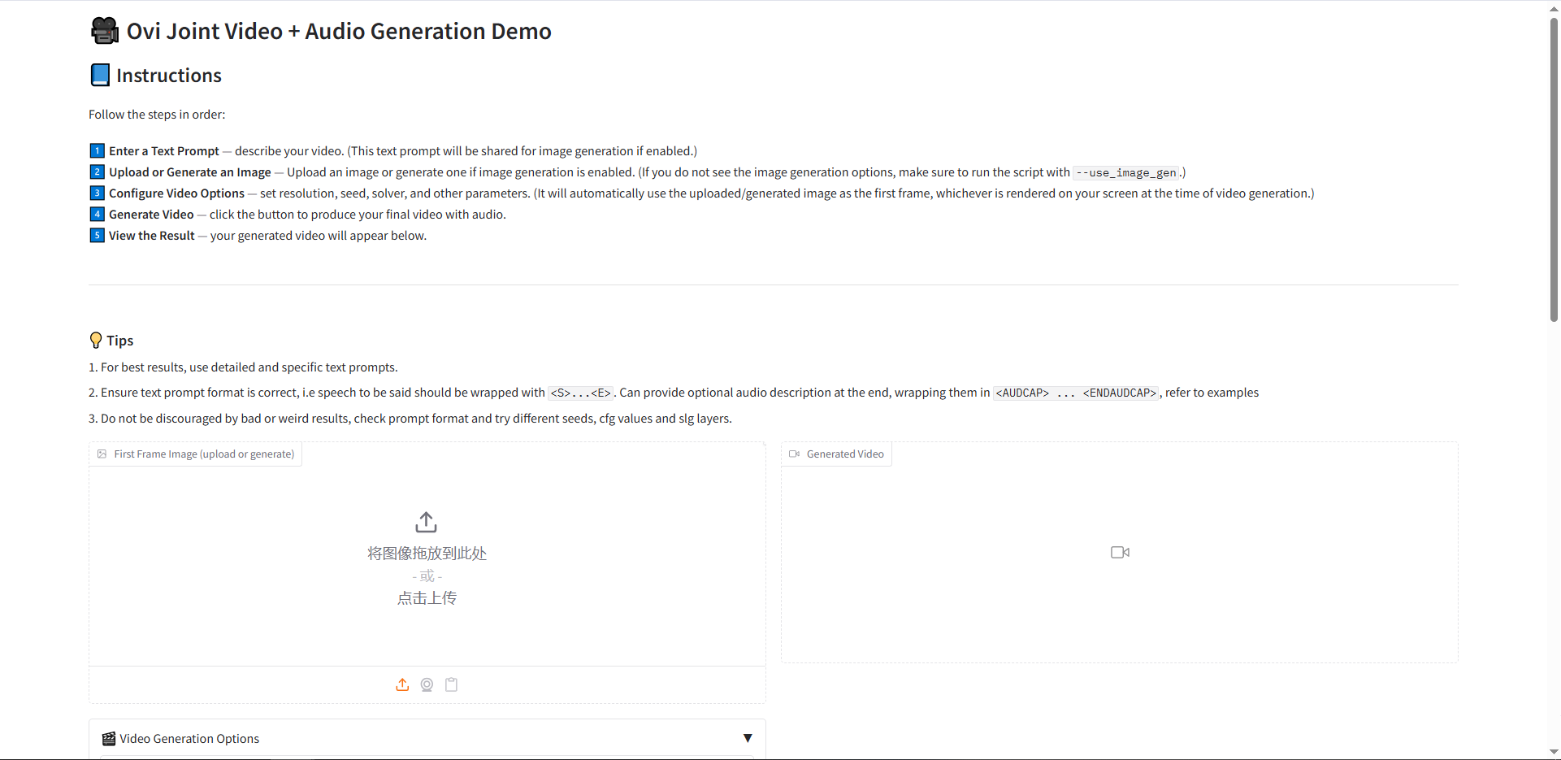The height and width of the screenshot is (760, 1561).
Task: Click the First Frame Image label
Action: (x=204, y=454)
